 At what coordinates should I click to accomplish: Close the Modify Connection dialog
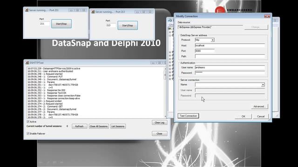[267, 16]
